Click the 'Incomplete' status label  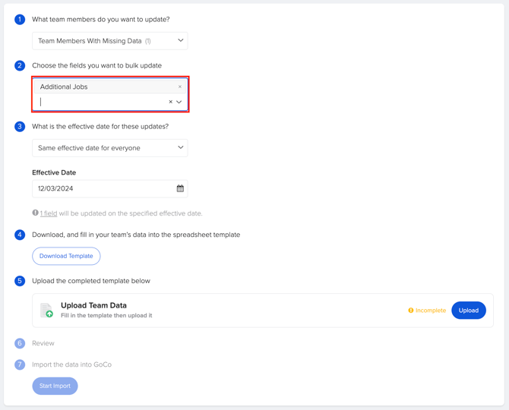[431, 311]
